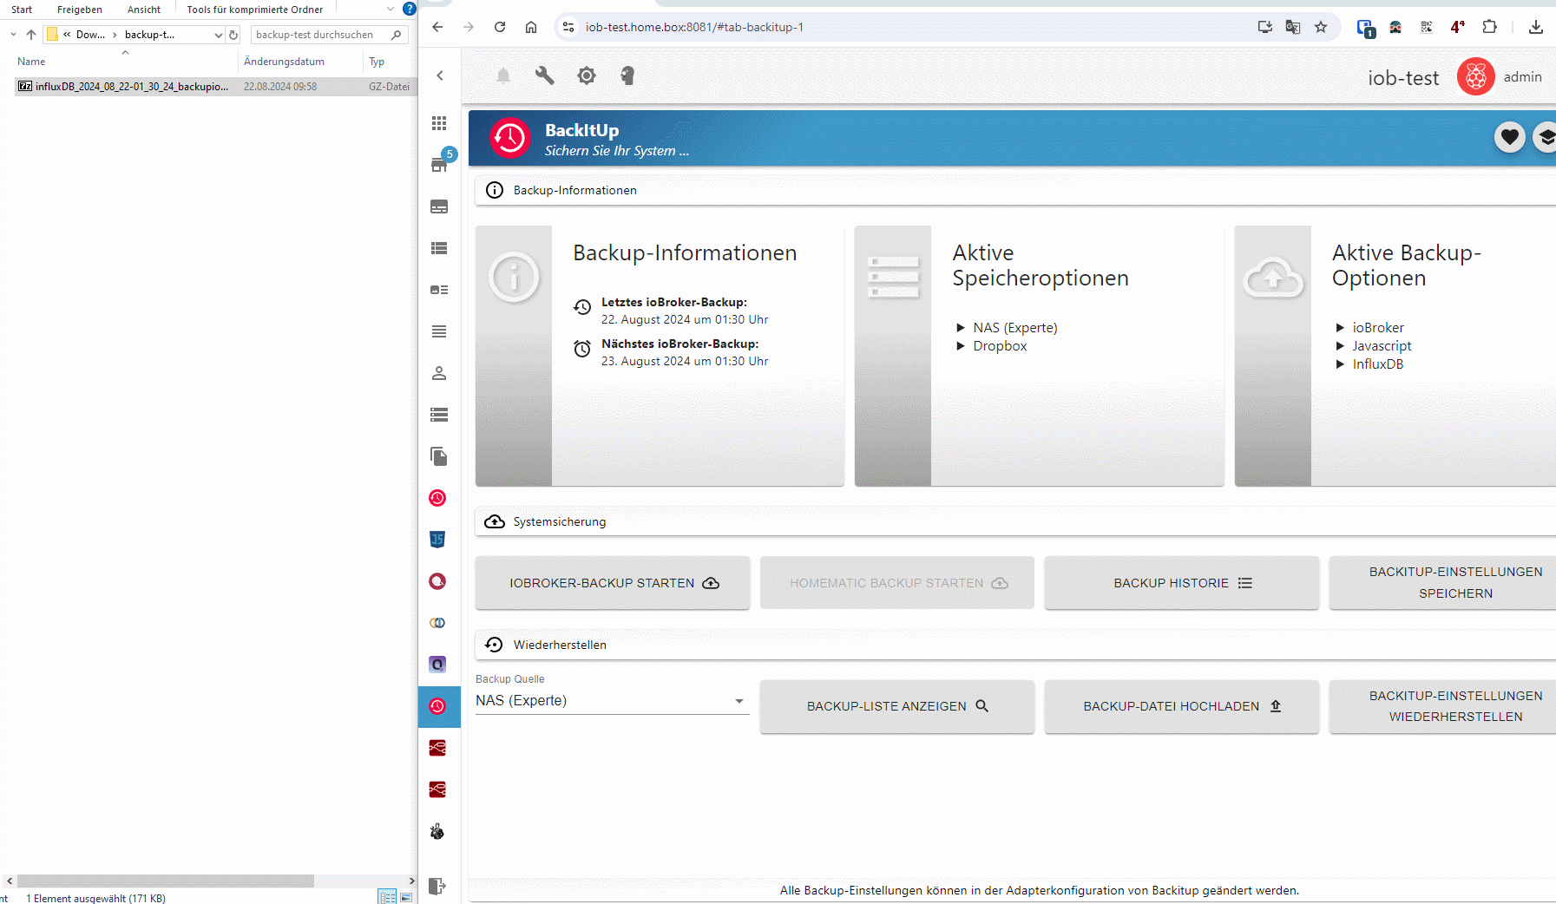The height and width of the screenshot is (904, 1556).
Task: Open the recent locations arrow in Explorer
Action: click(x=13, y=35)
